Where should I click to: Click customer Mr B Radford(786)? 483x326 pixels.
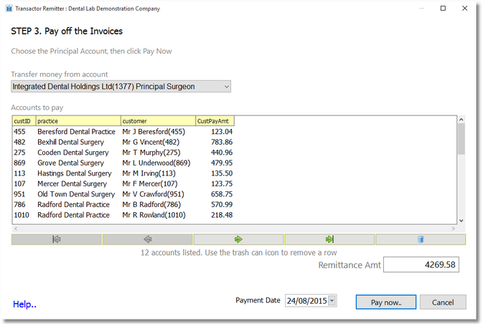click(x=151, y=204)
